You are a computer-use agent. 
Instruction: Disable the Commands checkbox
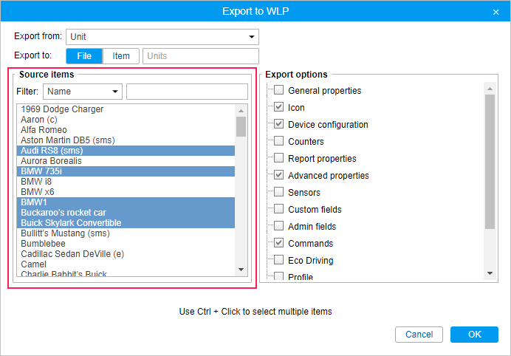(x=279, y=244)
